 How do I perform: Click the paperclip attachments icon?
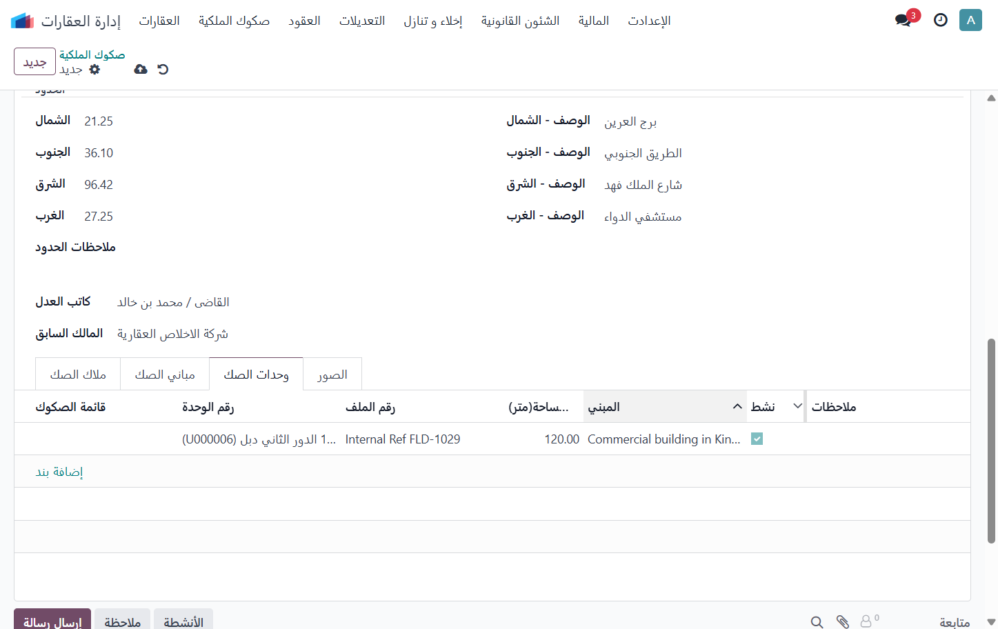point(842,622)
